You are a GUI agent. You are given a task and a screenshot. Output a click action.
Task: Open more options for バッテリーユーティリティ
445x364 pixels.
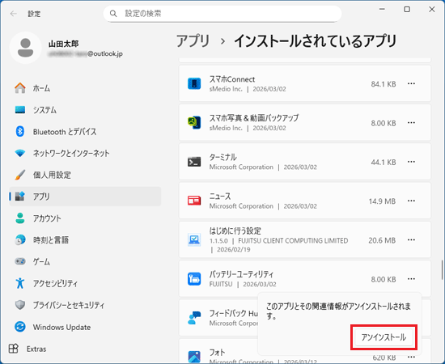coord(411,279)
